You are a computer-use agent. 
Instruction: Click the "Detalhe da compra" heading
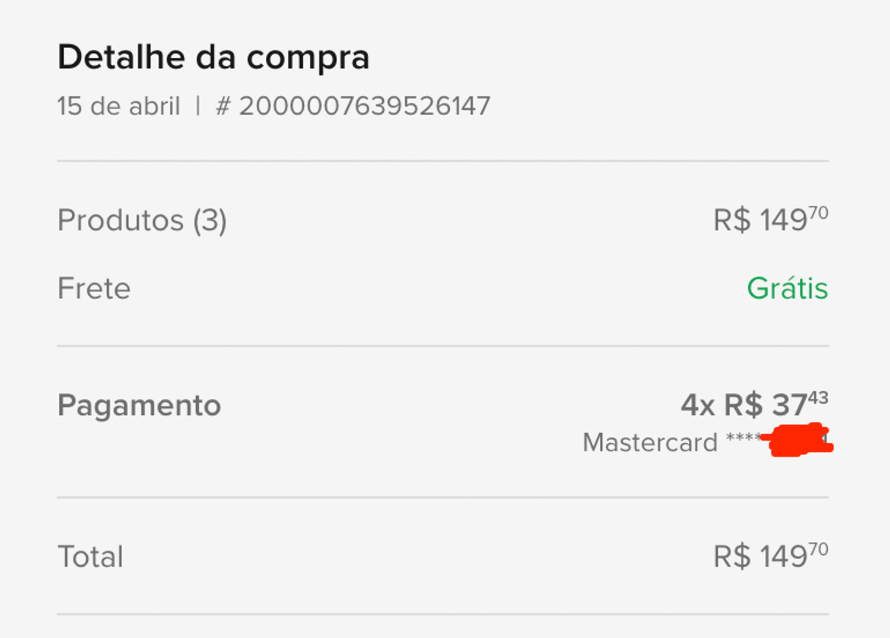[x=213, y=58]
